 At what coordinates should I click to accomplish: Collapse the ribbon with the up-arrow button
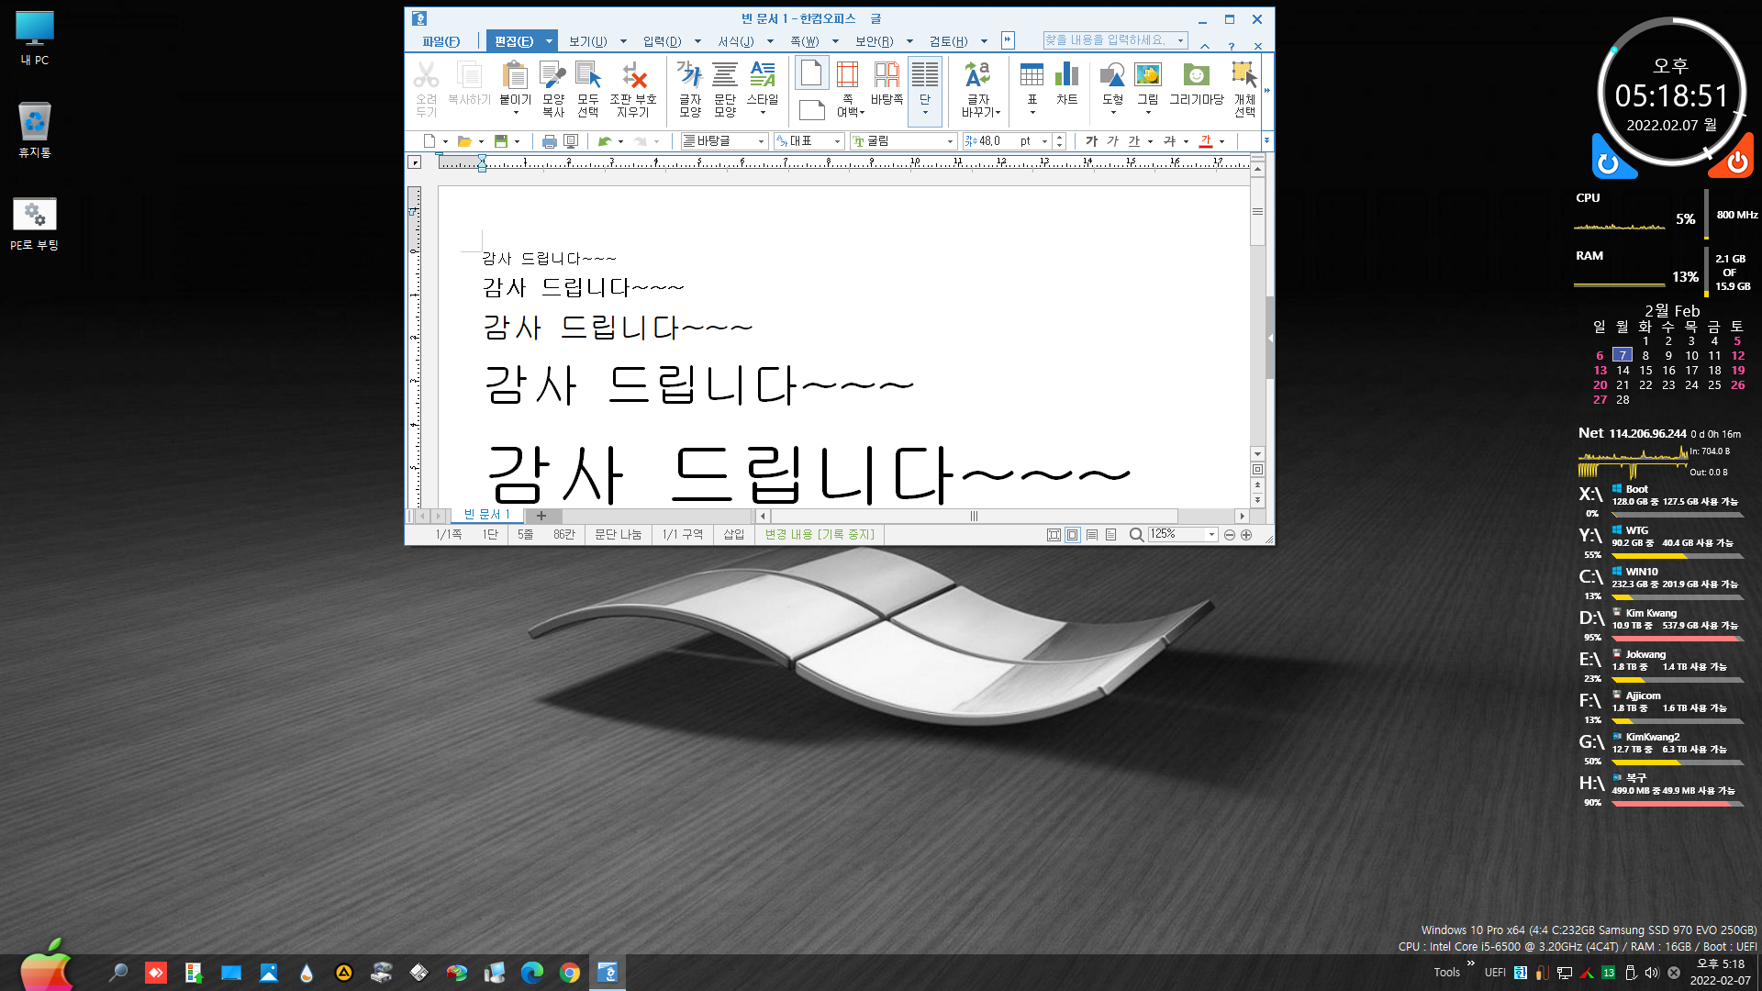(1205, 46)
